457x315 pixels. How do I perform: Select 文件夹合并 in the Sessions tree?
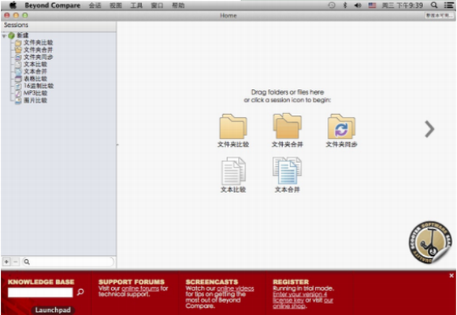tap(38, 50)
